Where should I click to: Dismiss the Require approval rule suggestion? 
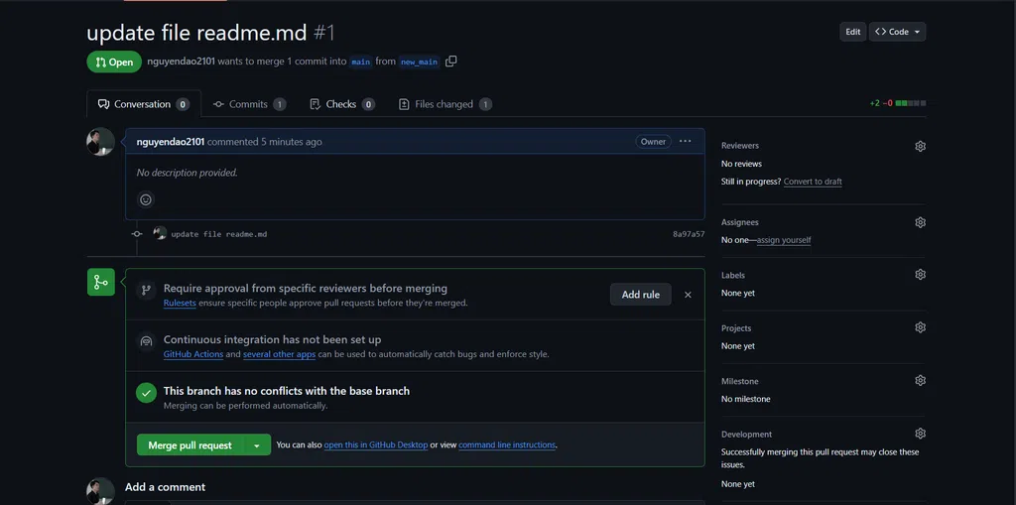689,295
